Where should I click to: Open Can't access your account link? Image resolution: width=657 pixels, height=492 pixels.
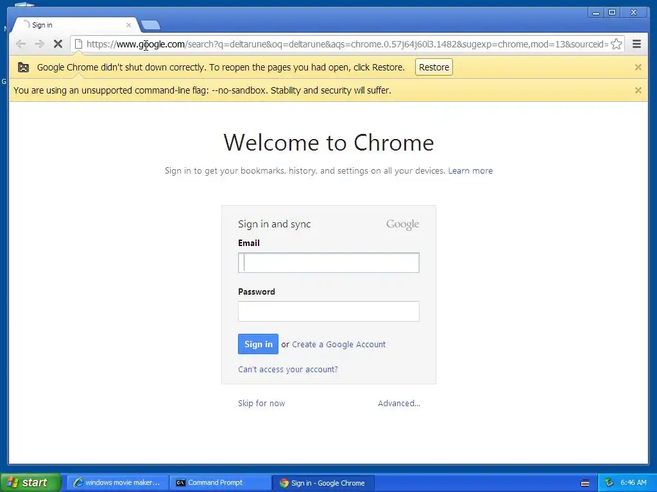tap(288, 370)
